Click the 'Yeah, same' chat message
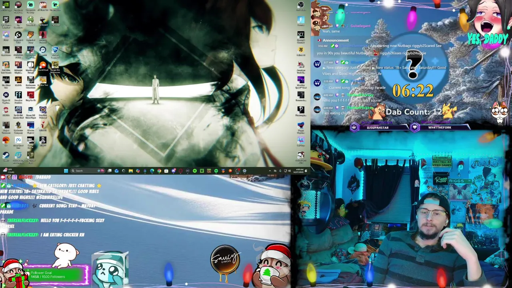Screen dimensions: 512x288 click(x=331, y=31)
